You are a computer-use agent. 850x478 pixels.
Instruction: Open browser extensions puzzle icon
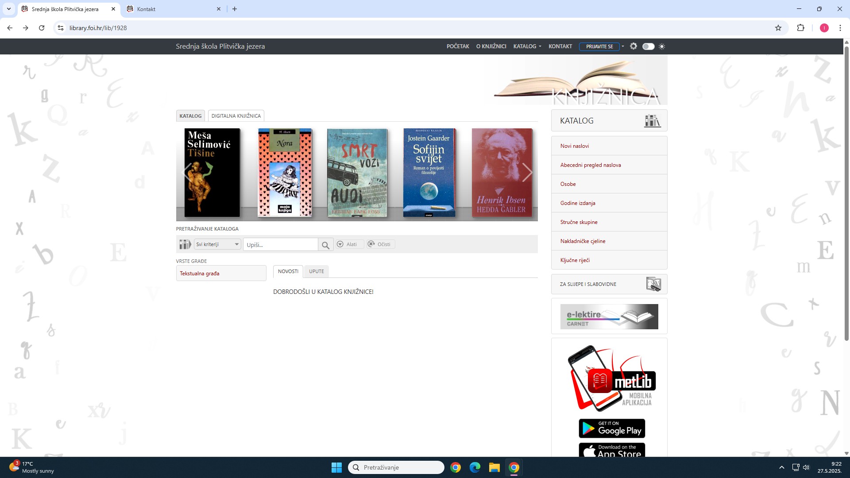pyautogui.click(x=800, y=28)
